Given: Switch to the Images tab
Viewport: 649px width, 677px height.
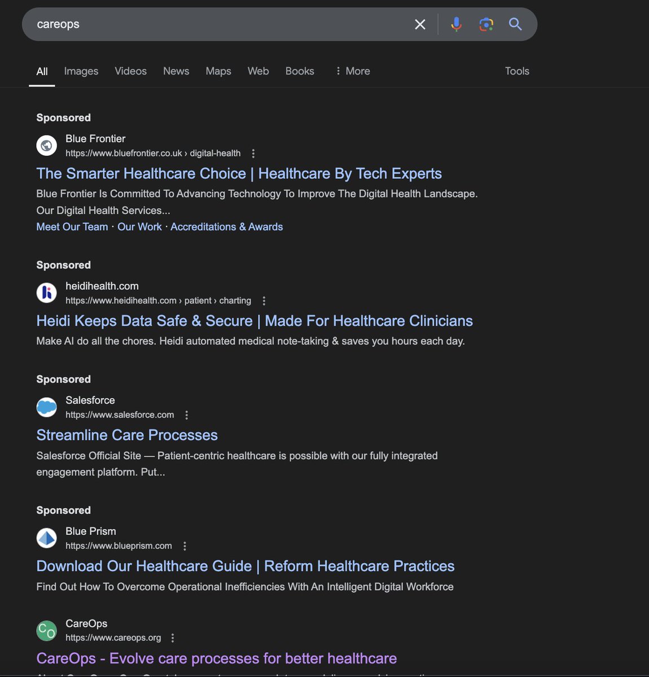Looking at the screenshot, I should pos(81,71).
